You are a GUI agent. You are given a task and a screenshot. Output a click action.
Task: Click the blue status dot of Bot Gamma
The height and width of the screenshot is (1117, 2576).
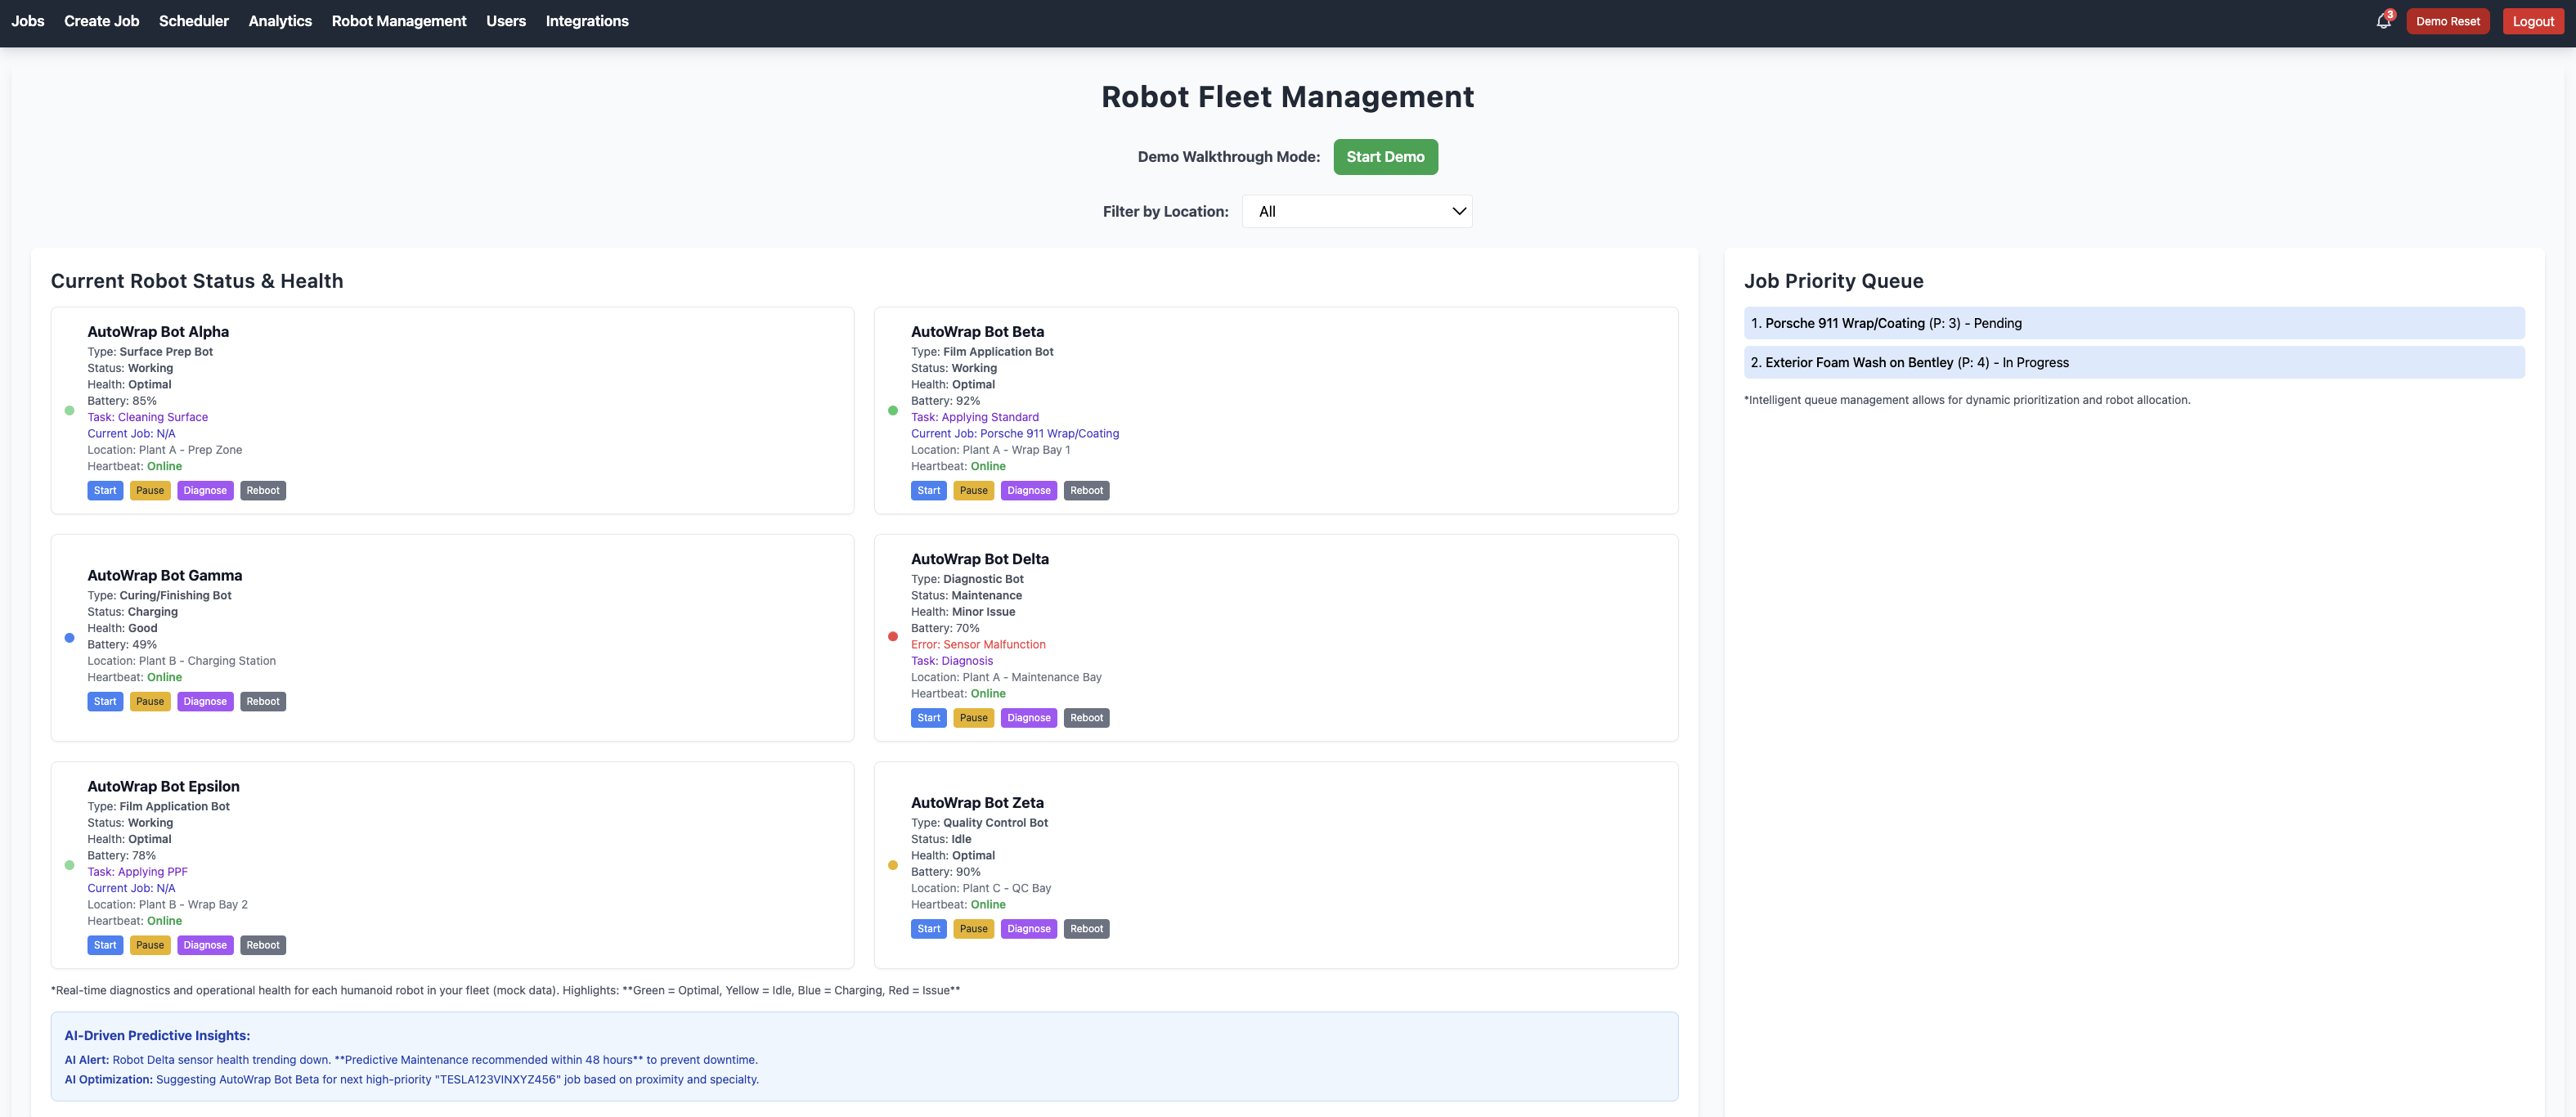(x=69, y=637)
